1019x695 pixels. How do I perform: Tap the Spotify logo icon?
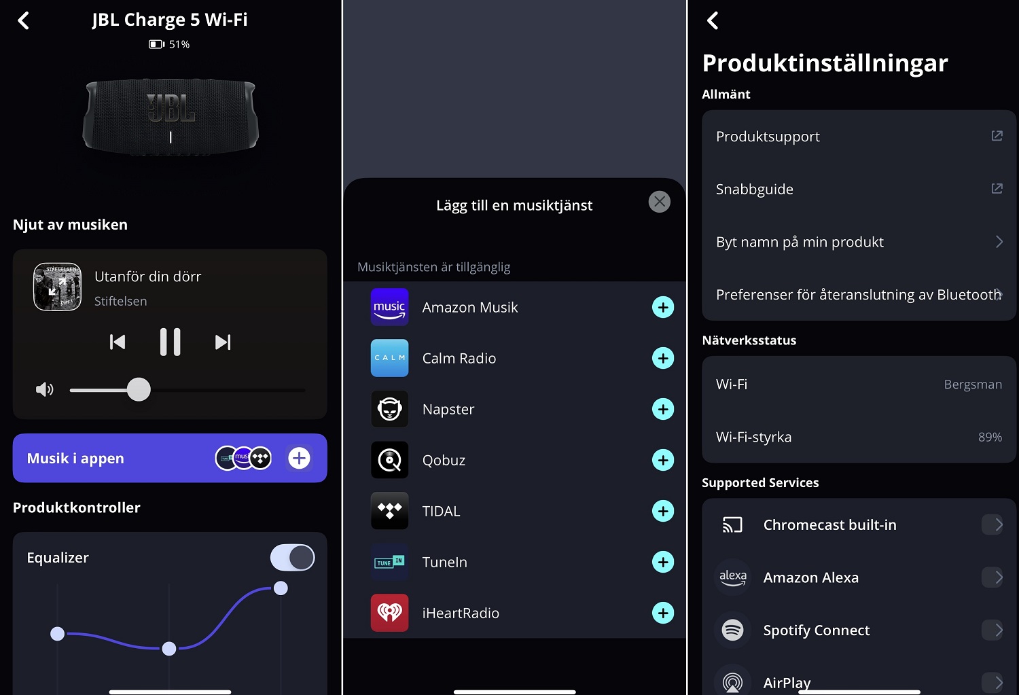pyautogui.click(x=732, y=630)
